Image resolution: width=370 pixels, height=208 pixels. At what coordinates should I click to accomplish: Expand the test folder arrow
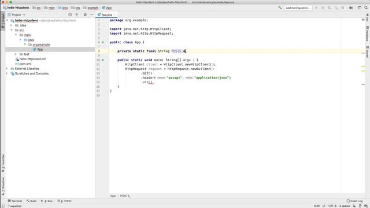16,54
